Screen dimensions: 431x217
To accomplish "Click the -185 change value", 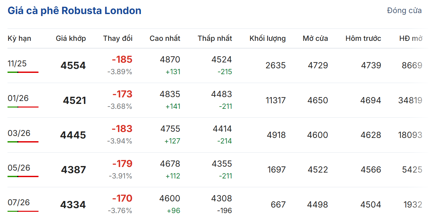I will (122, 59).
